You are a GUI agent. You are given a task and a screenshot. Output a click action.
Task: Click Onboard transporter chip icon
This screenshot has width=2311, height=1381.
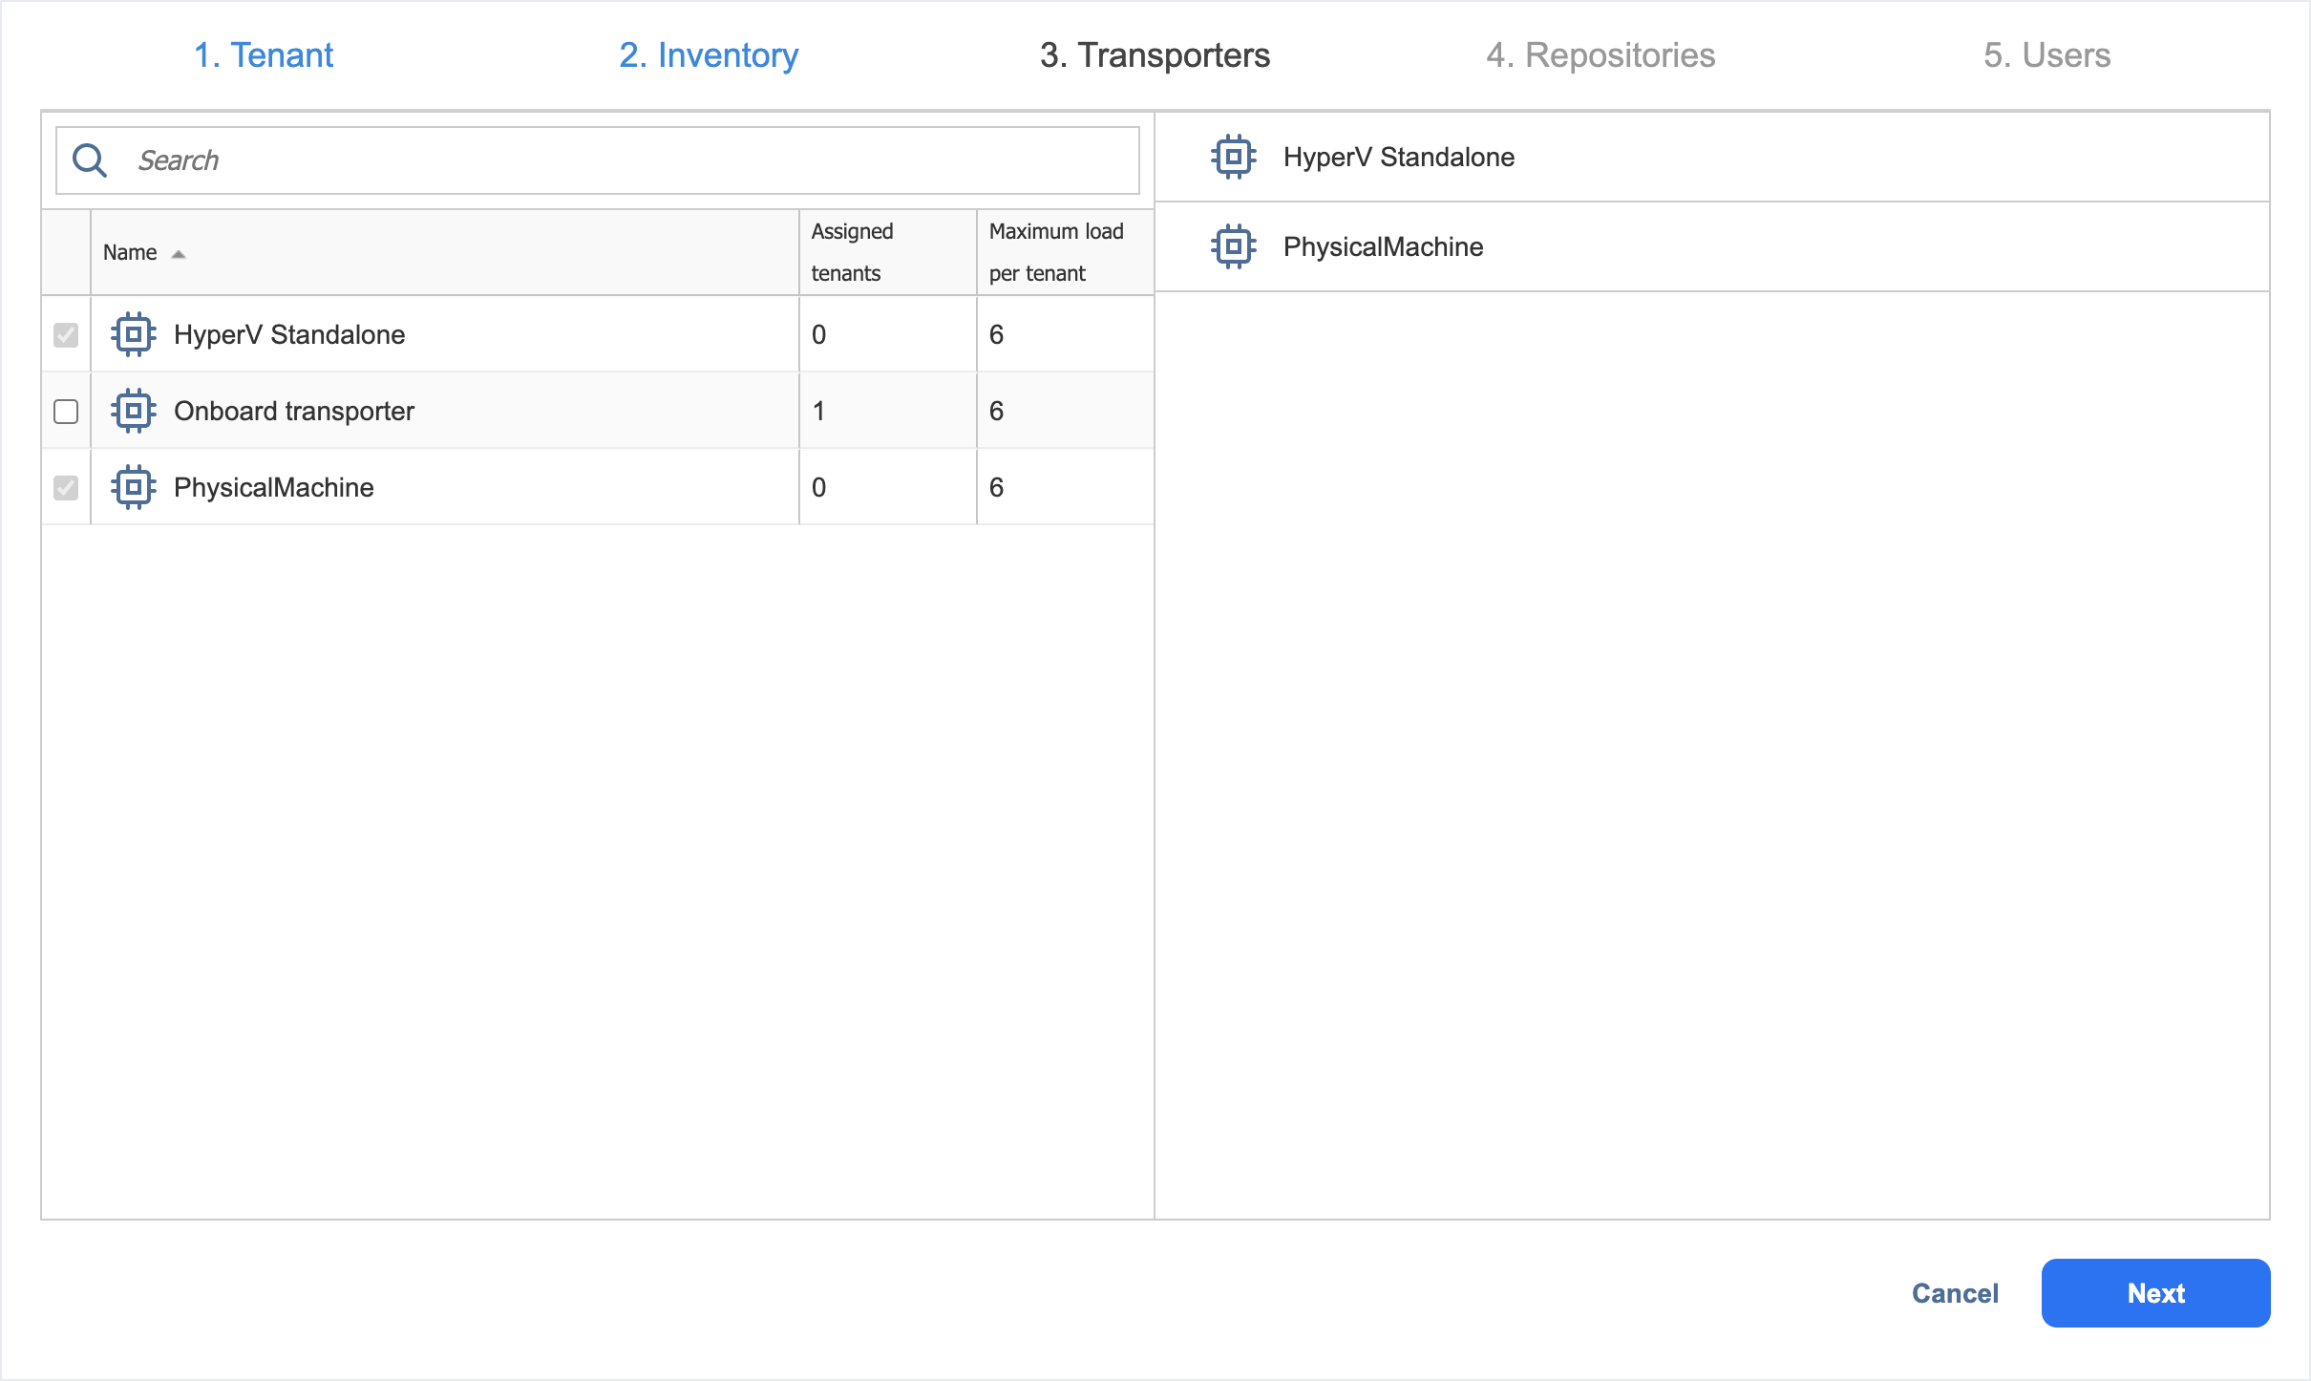[134, 411]
